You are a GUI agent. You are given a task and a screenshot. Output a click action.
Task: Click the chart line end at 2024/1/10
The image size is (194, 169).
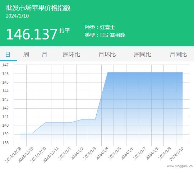(x=183, y=72)
